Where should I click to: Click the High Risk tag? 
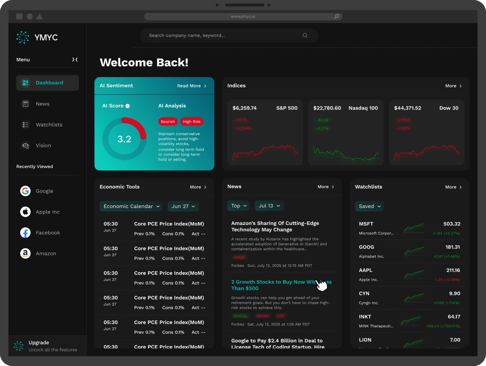click(192, 122)
